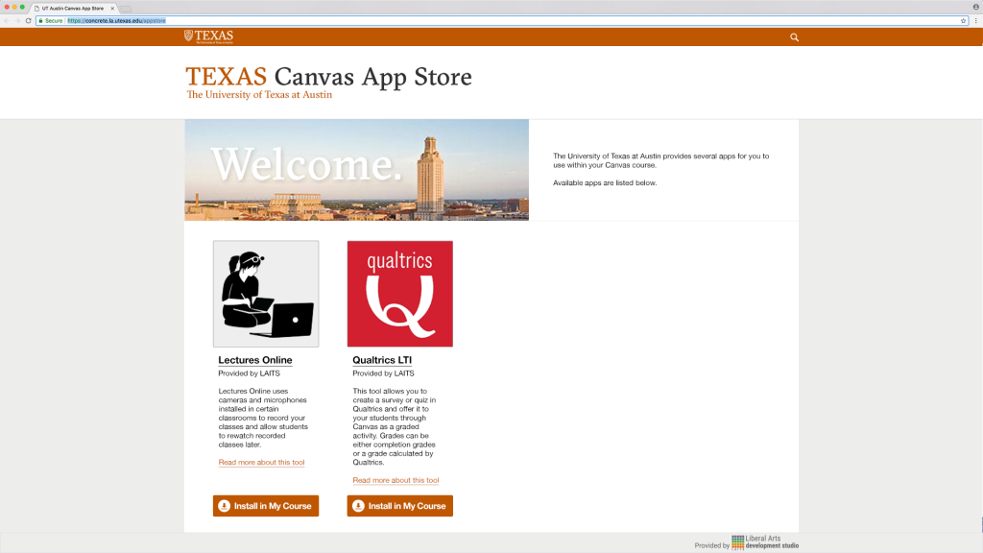
Task: Open the Lectures Online thumbnail image
Action: tap(266, 294)
